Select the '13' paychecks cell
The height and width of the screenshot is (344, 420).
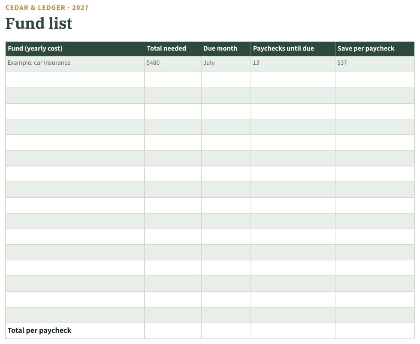pyautogui.click(x=293, y=64)
